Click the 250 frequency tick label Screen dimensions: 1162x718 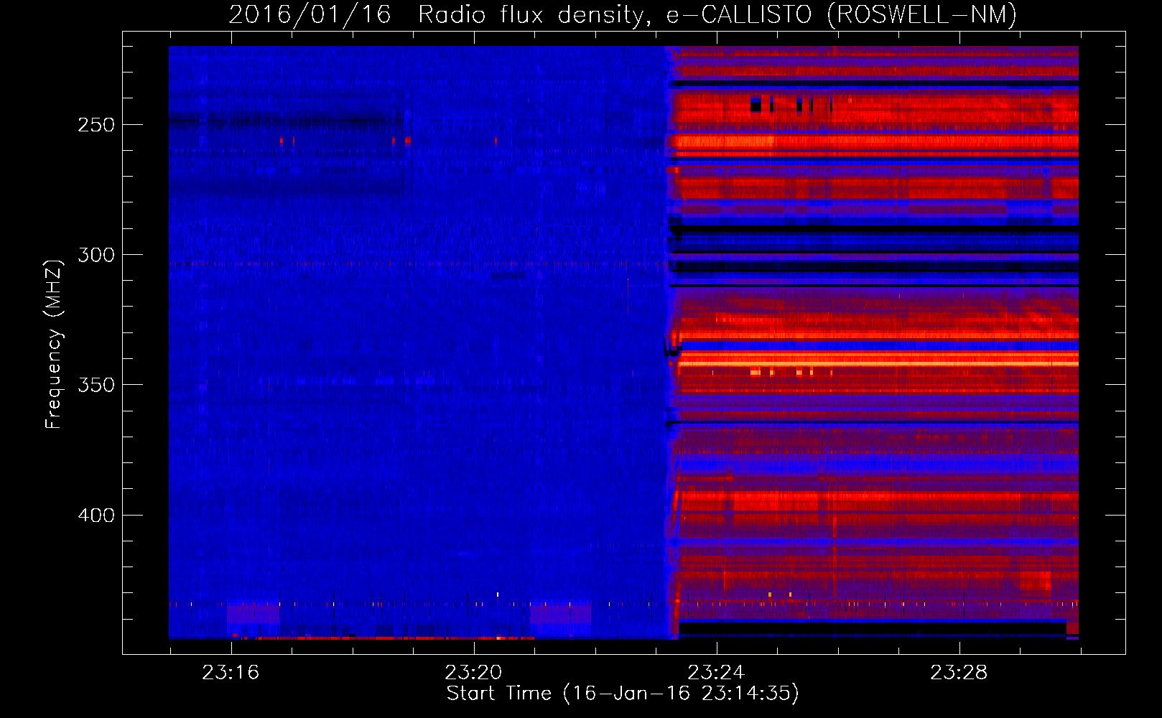click(96, 125)
